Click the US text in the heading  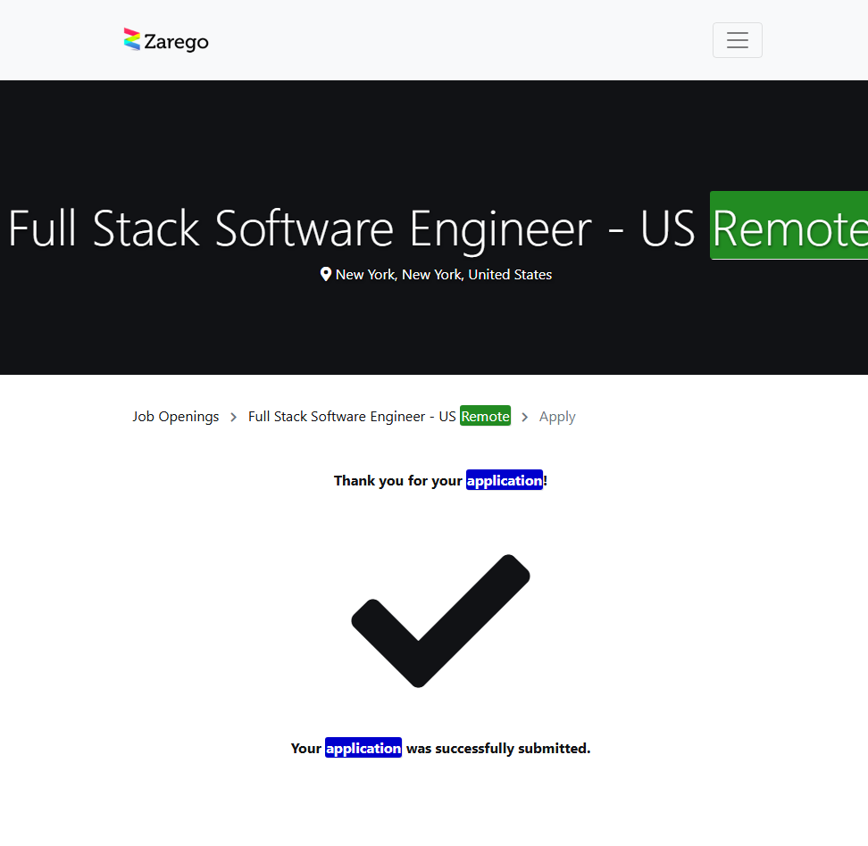tap(667, 228)
